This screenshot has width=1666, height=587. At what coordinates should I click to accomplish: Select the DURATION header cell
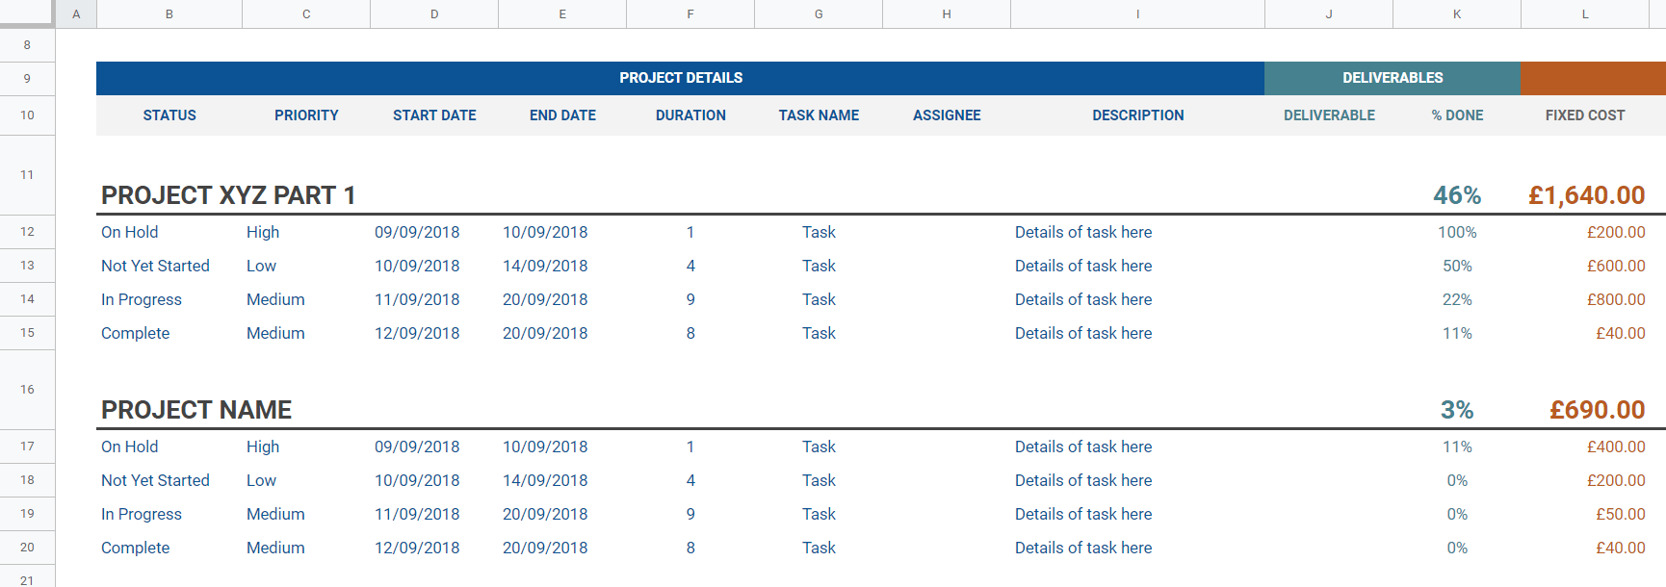tap(690, 115)
